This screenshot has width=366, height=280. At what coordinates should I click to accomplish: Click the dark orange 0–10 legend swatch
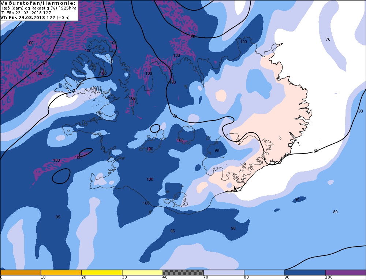pos(20,273)
